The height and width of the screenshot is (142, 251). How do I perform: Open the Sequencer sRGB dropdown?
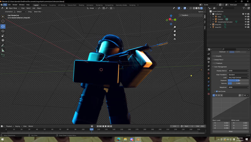pyautogui.click(x=238, y=87)
